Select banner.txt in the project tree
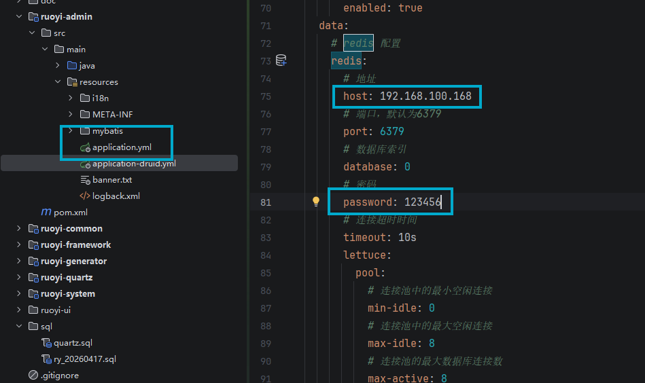This screenshot has width=645, height=383. (x=112, y=179)
